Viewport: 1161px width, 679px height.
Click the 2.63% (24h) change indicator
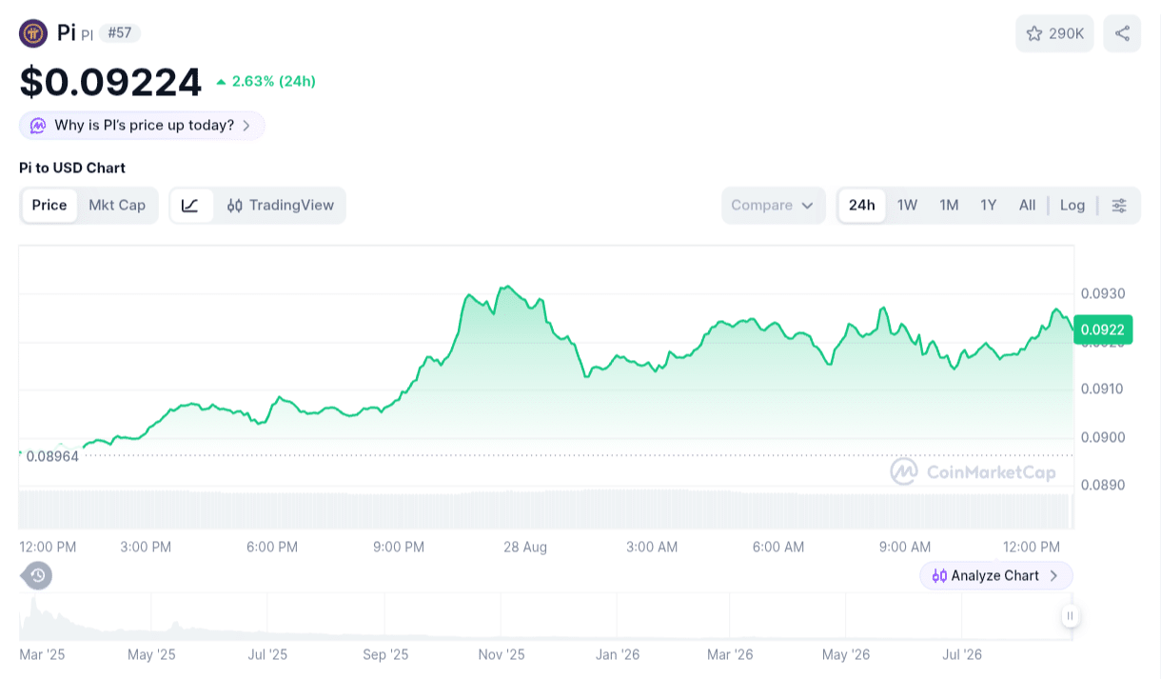[x=266, y=82]
